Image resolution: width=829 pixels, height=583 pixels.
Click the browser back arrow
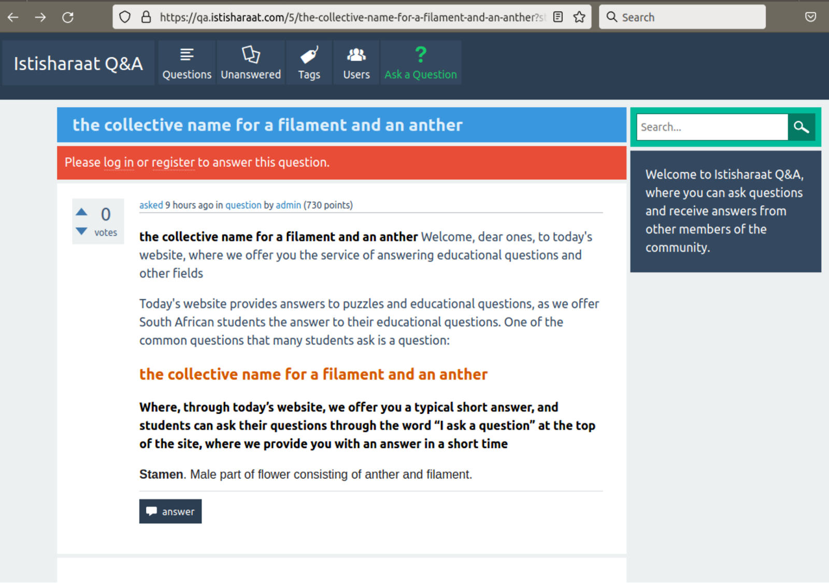(13, 17)
